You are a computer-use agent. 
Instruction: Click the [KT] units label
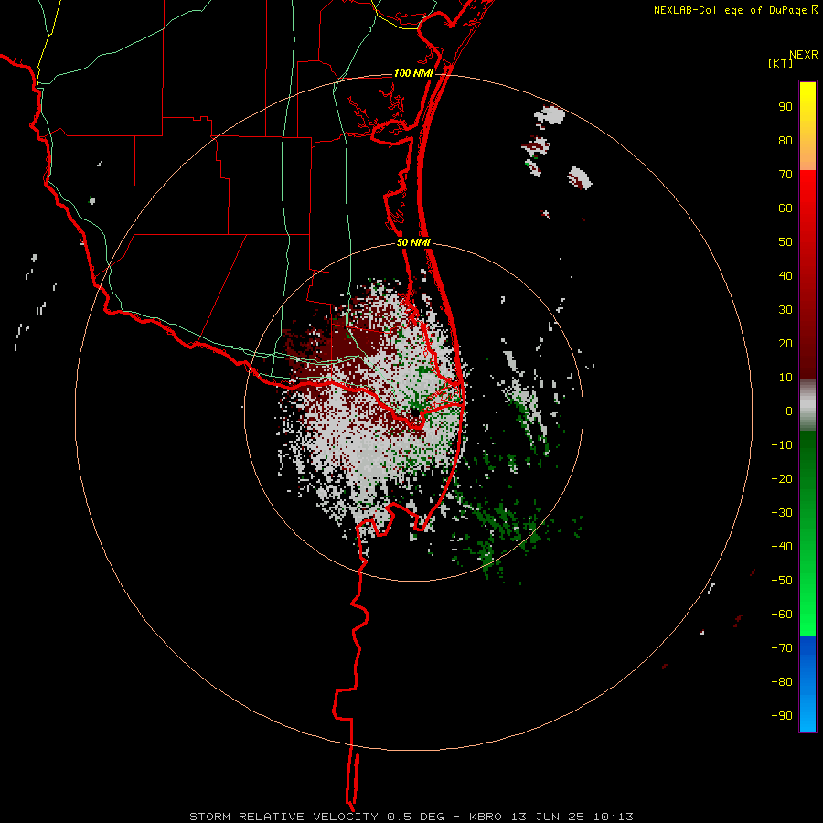click(x=781, y=63)
